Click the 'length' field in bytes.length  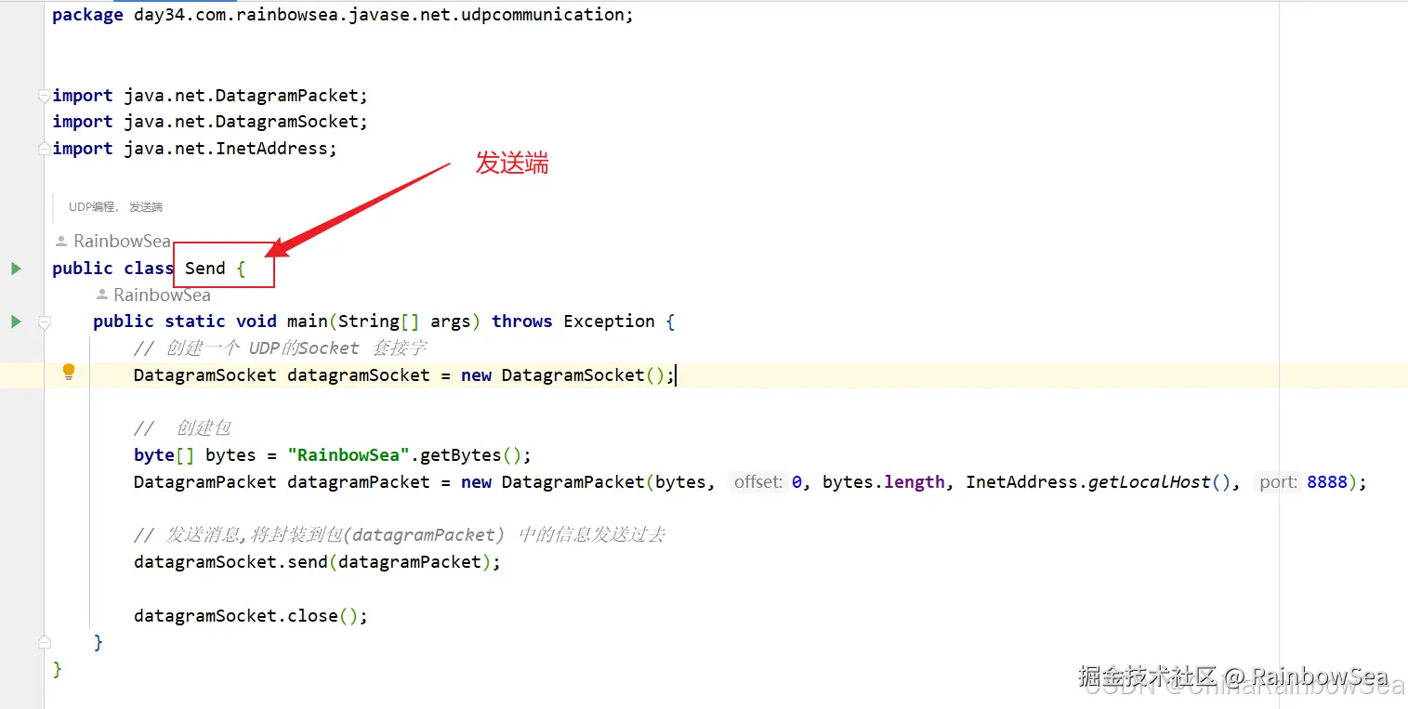click(x=915, y=482)
